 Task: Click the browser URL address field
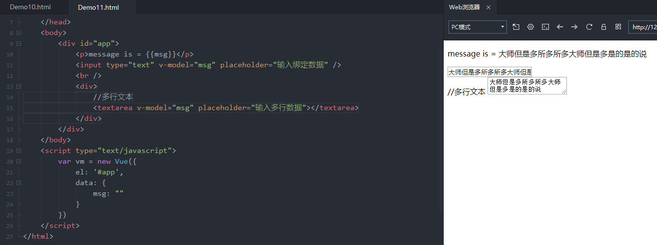pos(643,27)
